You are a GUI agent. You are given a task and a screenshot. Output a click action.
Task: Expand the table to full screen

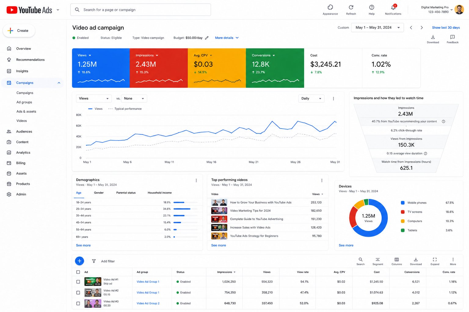tap(435, 260)
